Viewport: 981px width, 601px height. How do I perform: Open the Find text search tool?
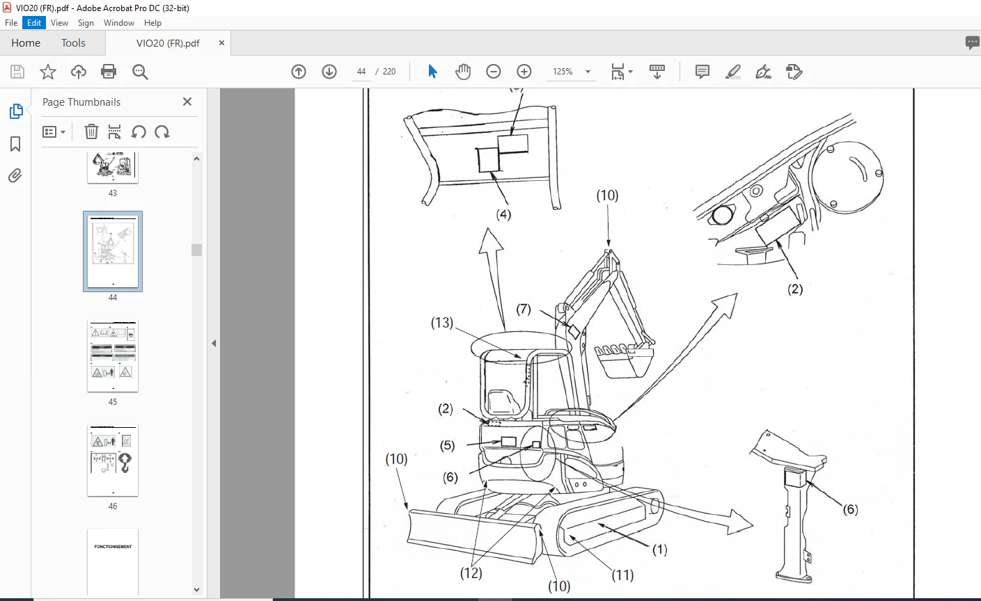[140, 72]
